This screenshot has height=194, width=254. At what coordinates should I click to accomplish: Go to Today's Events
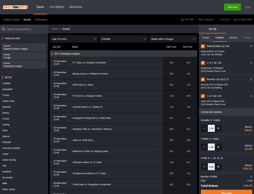coord(11,19)
